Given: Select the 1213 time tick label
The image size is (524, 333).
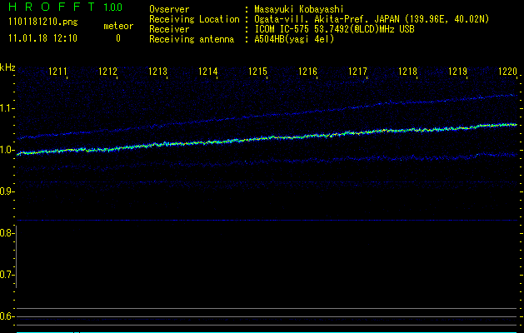Looking at the screenshot, I should pyautogui.click(x=158, y=72).
